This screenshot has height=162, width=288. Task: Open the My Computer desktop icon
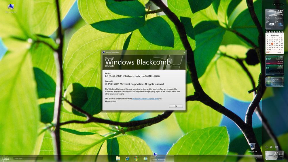tap(11, 8)
